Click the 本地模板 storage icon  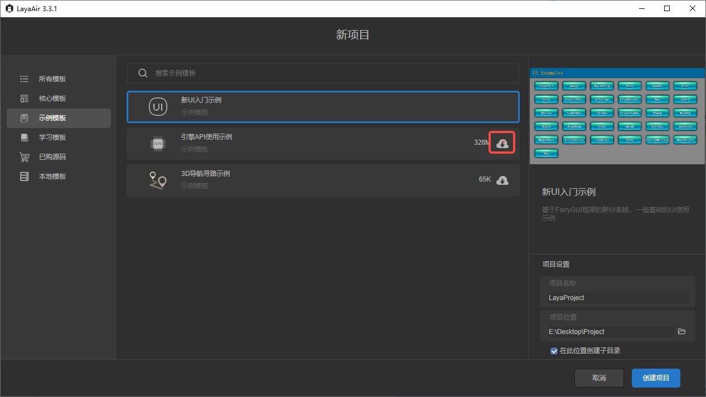click(24, 177)
